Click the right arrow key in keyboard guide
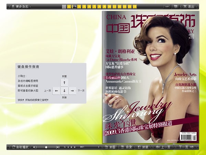206x155 pixels. (x=72, y=91)
